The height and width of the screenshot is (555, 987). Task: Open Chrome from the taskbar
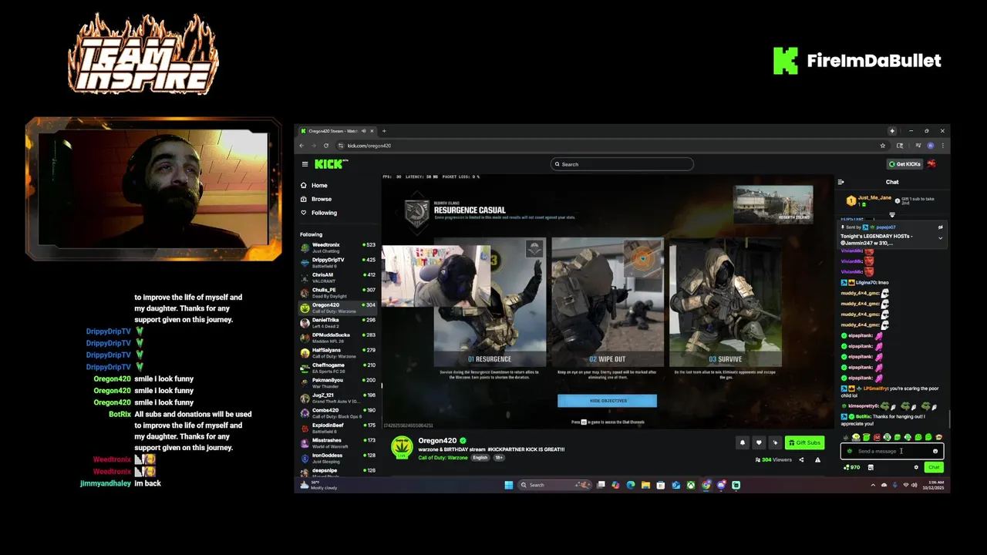coord(706,485)
